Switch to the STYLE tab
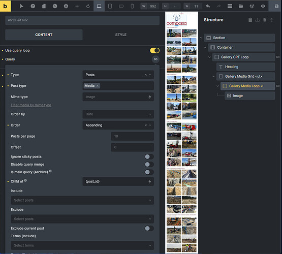This screenshot has height=254, width=282. 121,35
